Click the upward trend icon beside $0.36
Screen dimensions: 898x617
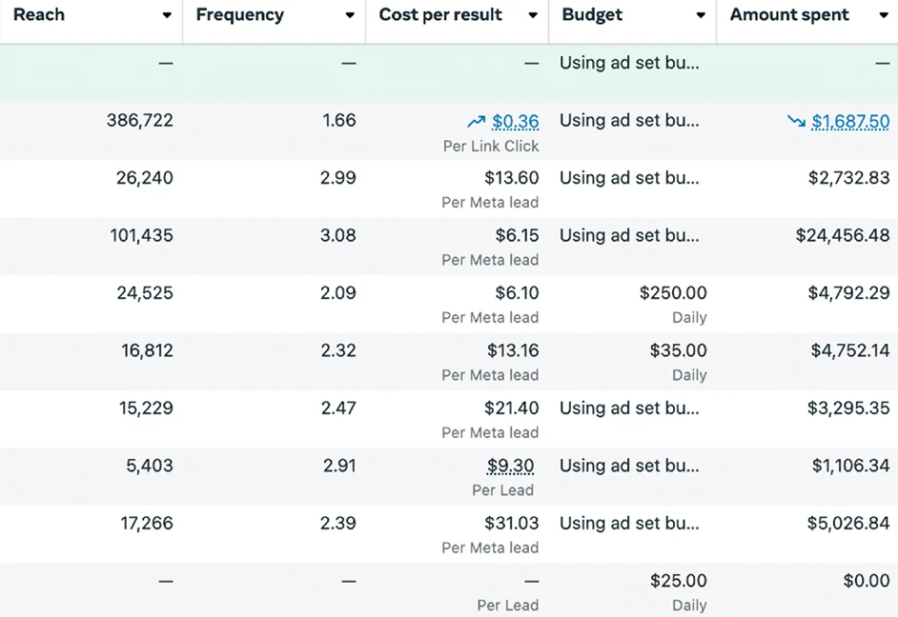476,122
